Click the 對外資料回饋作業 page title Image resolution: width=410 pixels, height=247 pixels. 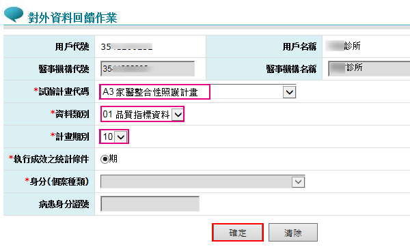(72, 18)
